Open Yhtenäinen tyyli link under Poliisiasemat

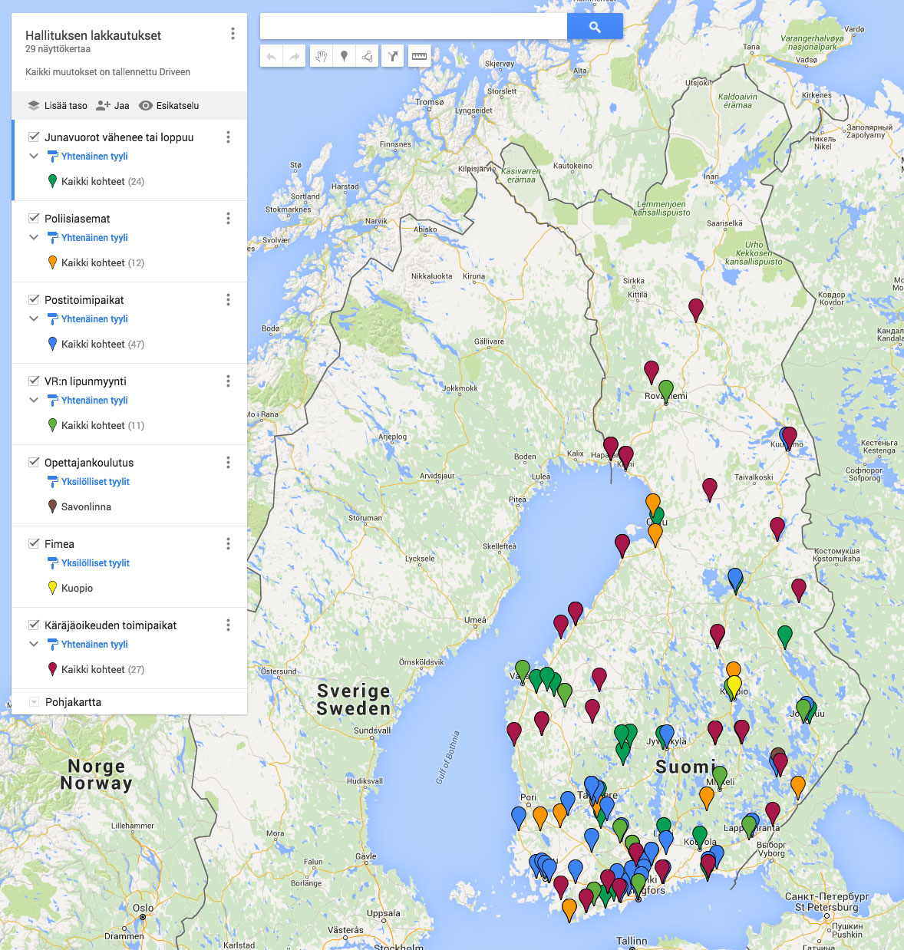click(94, 238)
